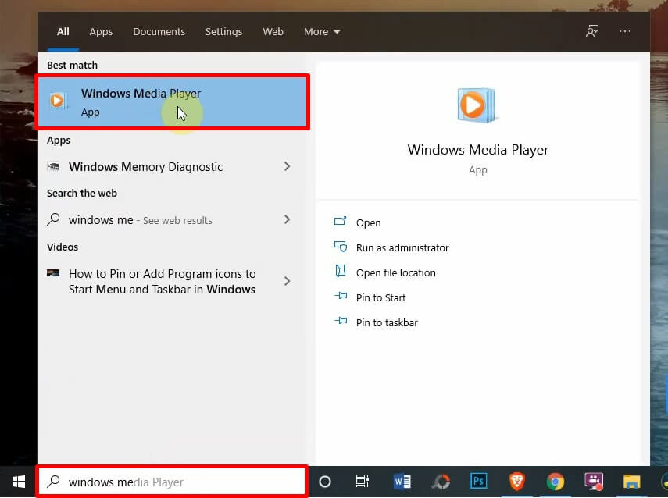
Task: Switch to the Documents tab
Action: pos(159,31)
